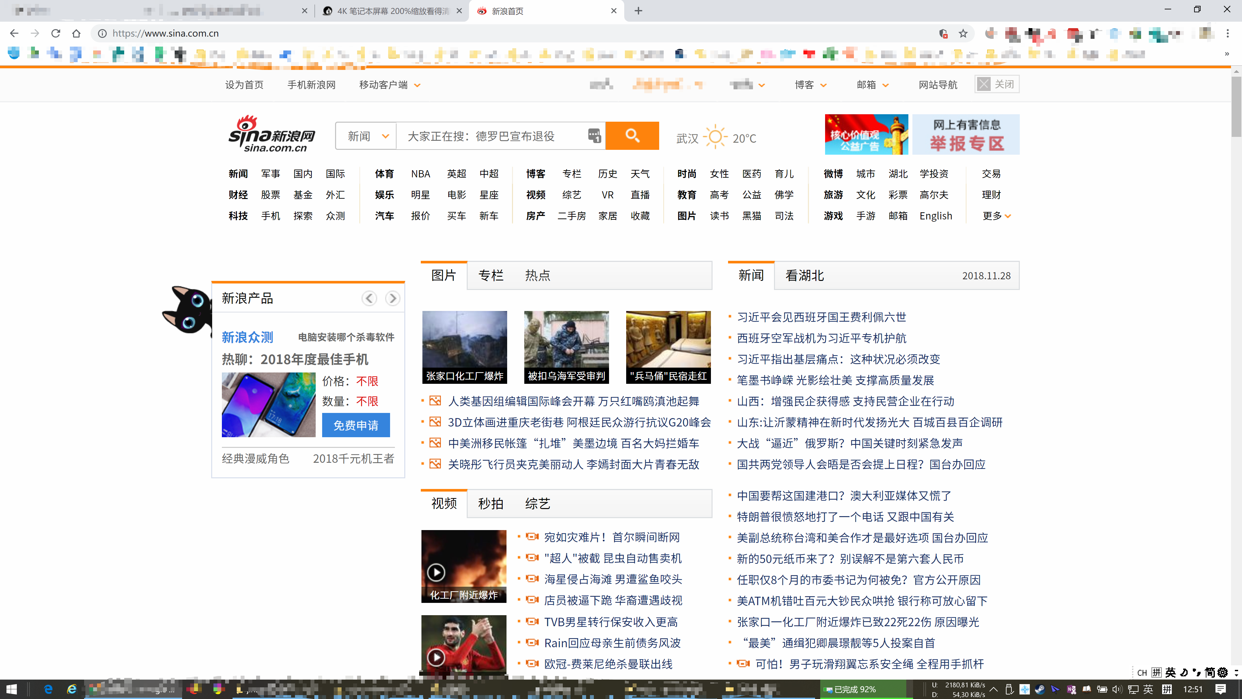Viewport: 1242px width, 699px height.
Task: Open 体育 navigation link
Action: point(384,174)
